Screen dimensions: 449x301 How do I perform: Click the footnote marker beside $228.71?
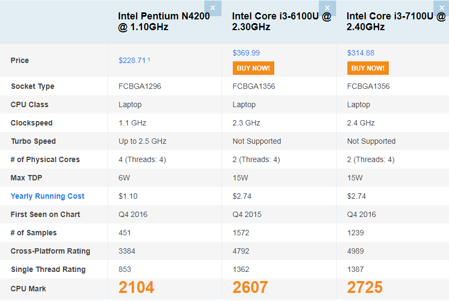click(x=149, y=59)
